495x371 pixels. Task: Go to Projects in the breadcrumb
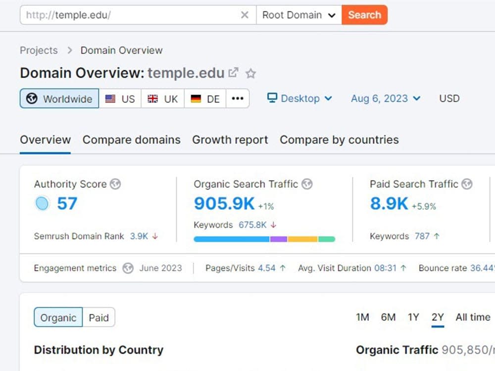39,50
